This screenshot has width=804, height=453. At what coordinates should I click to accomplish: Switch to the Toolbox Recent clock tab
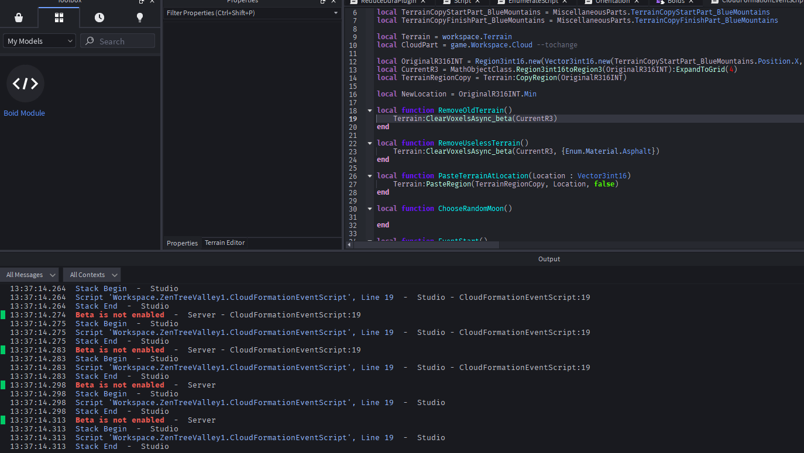click(x=99, y=18)
